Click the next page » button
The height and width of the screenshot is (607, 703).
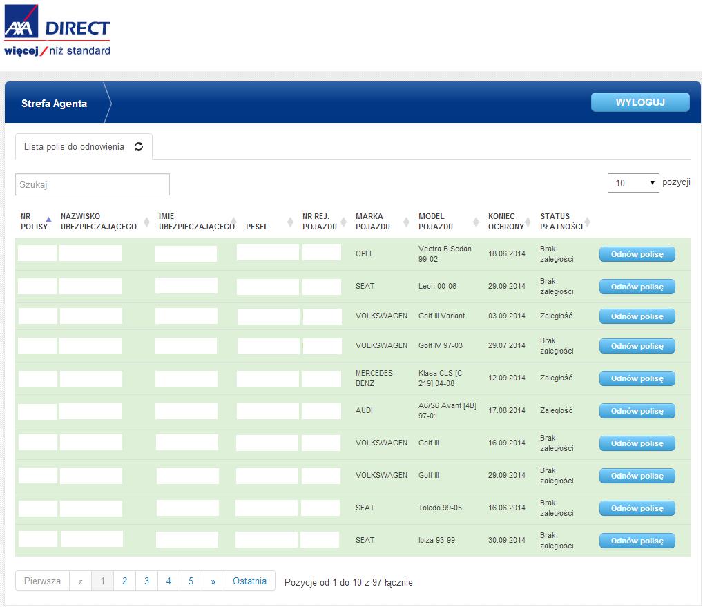pyautogui.click(x=213, y=581)
